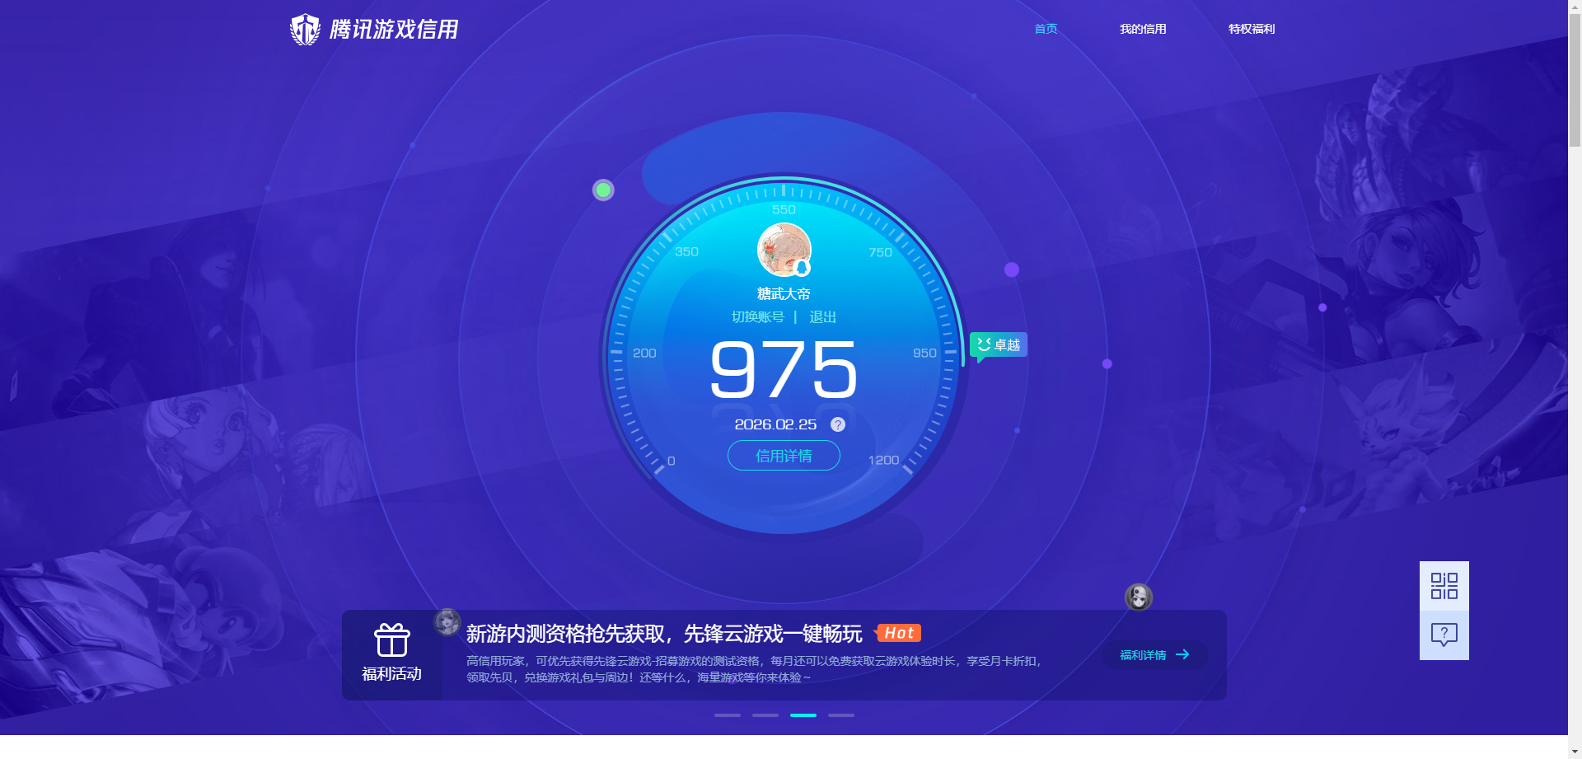Click the question mark beside 2026.02.25
The image size is (1582, 759).
click(838, 424)
